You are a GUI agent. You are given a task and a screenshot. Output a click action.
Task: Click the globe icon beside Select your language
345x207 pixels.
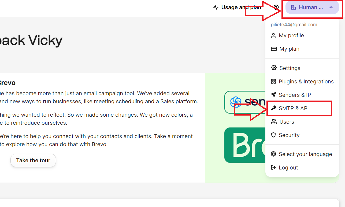(273, 154)
